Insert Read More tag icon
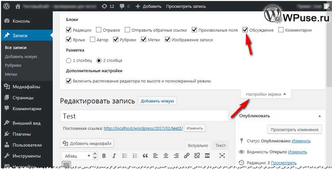Image resolution: width=332 pixels, height=170 pixels. [207, 156]
